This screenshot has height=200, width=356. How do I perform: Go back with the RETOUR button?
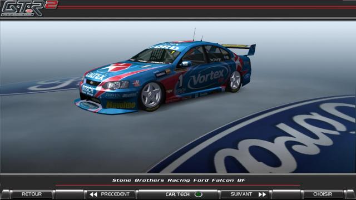click(x=32, y=194)
